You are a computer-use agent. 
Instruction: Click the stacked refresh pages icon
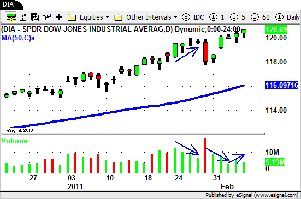tap(35, 17)
